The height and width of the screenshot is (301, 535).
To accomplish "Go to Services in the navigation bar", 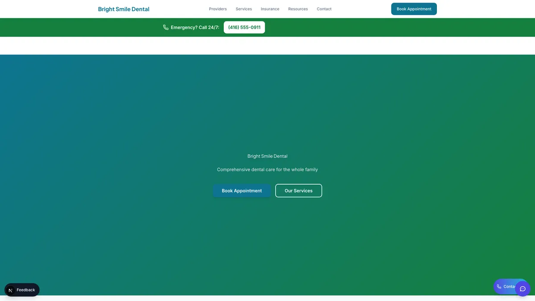I will (x=243, y=9).
